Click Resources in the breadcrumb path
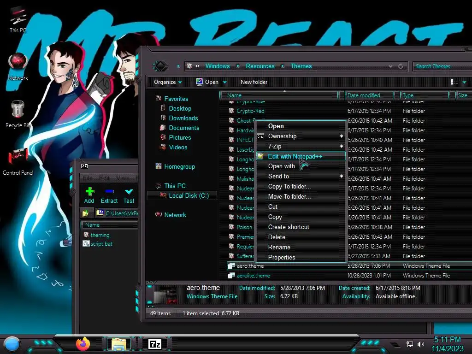The image size is (472, 354). [260, 66]
